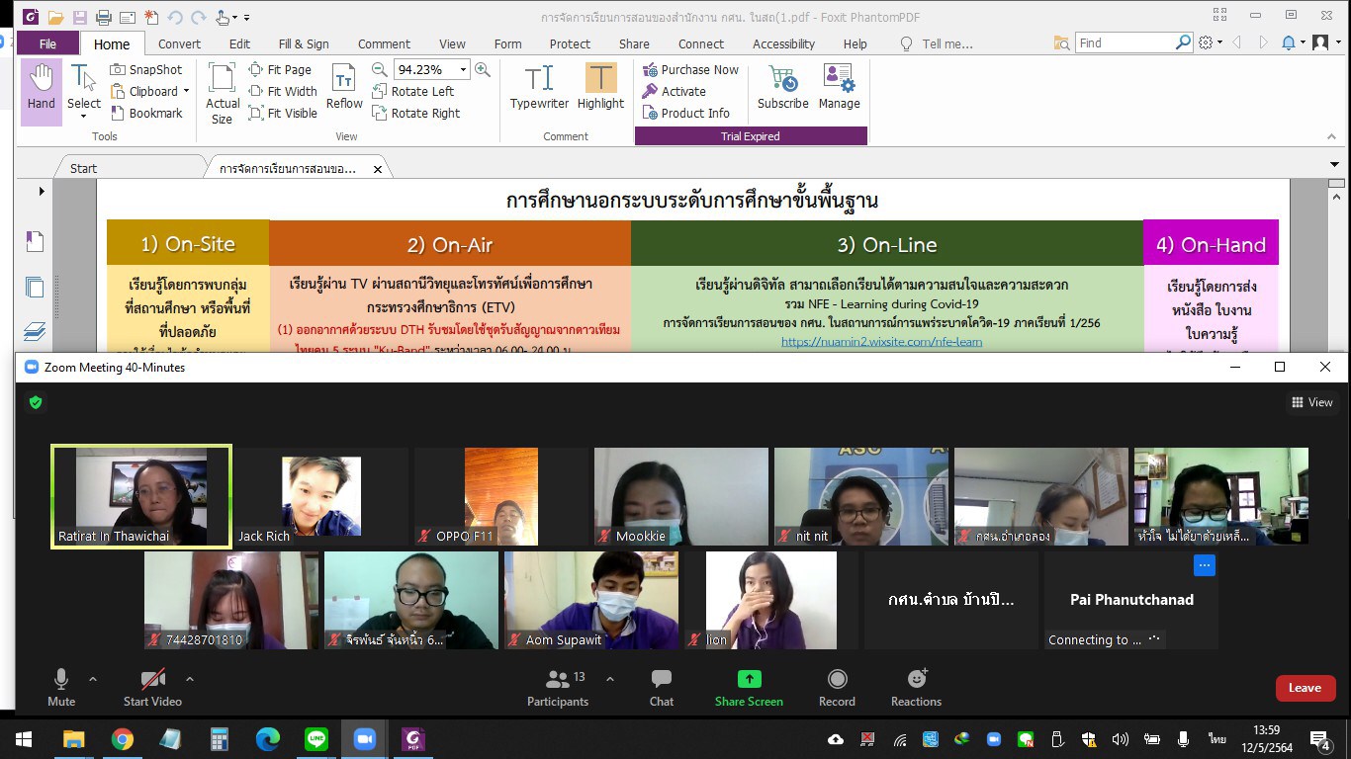Expand audio options arrow beside Mute

(x=93, y=679)
